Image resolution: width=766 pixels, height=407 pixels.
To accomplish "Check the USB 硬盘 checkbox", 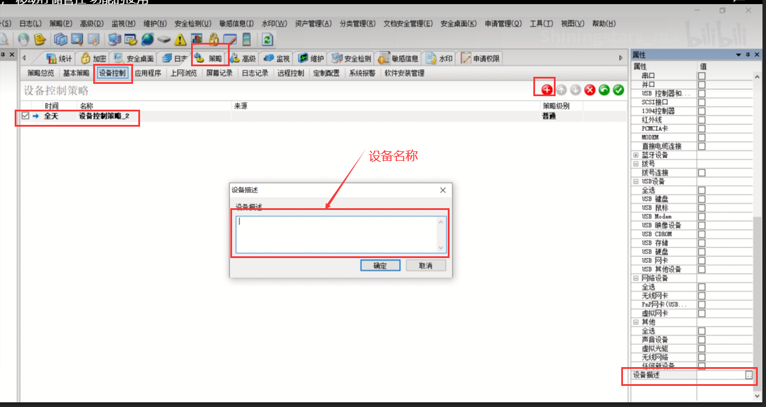I will (702, 252).
